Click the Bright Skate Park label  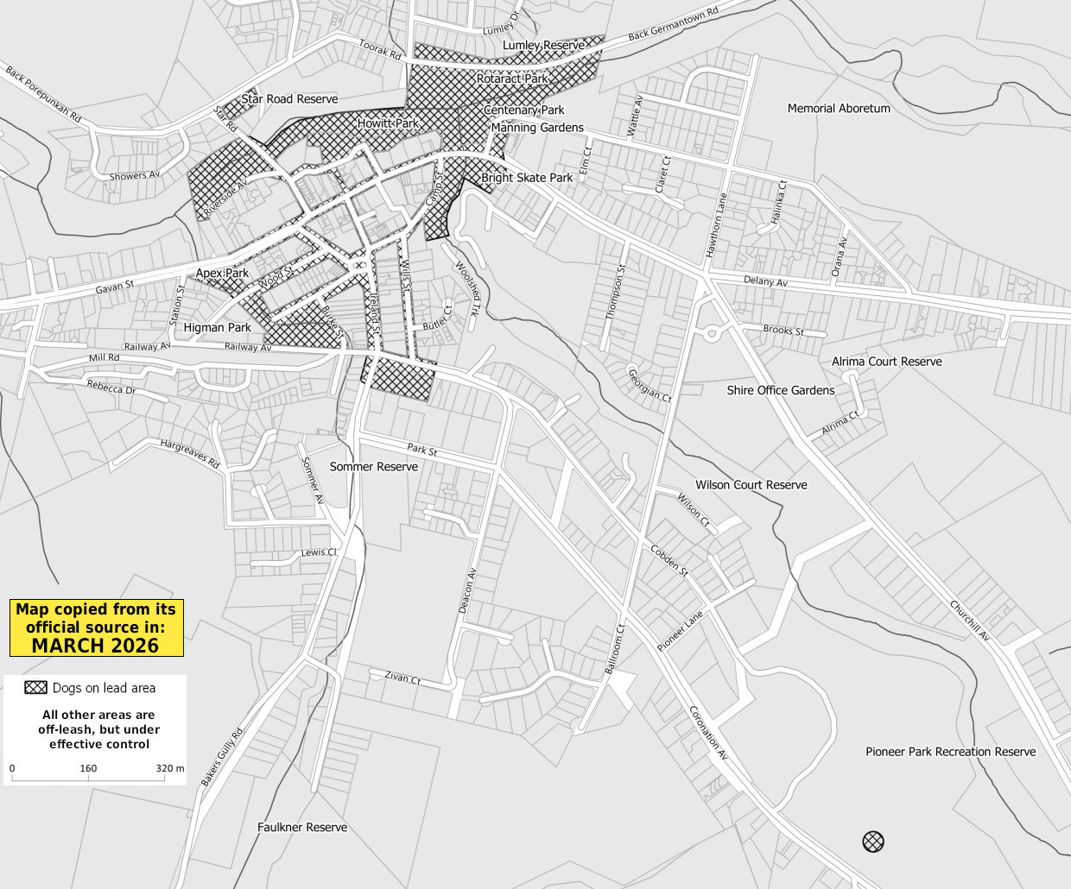tap(527, 178)
